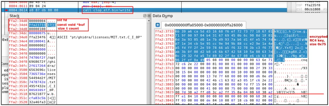The height and width of the screenshot is (106, 329).
Task: Select dump row address ffa2:3753
Action: point(164,39)
